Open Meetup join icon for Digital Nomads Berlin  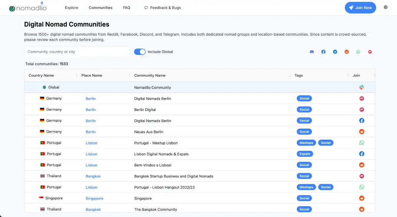(x=362, y=99)
